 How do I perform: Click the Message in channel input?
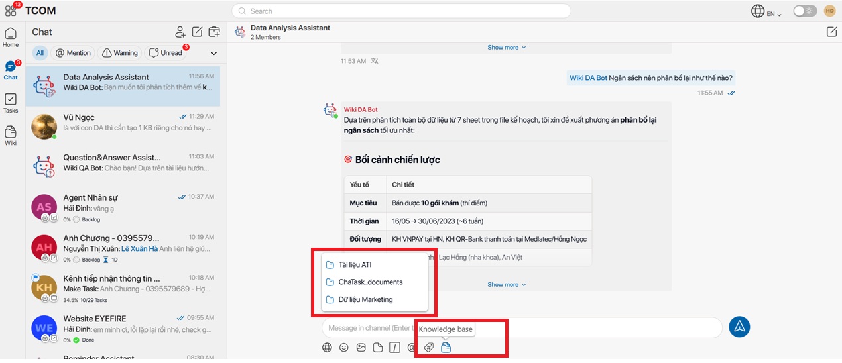[x=522, y=328]
